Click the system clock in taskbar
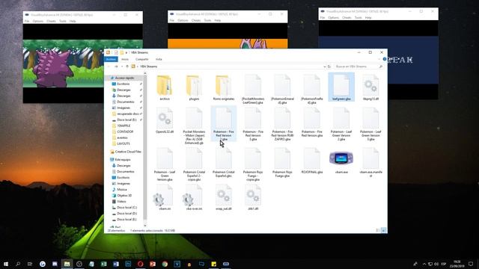Screen dimensions: 479x269 coord(457,264)
